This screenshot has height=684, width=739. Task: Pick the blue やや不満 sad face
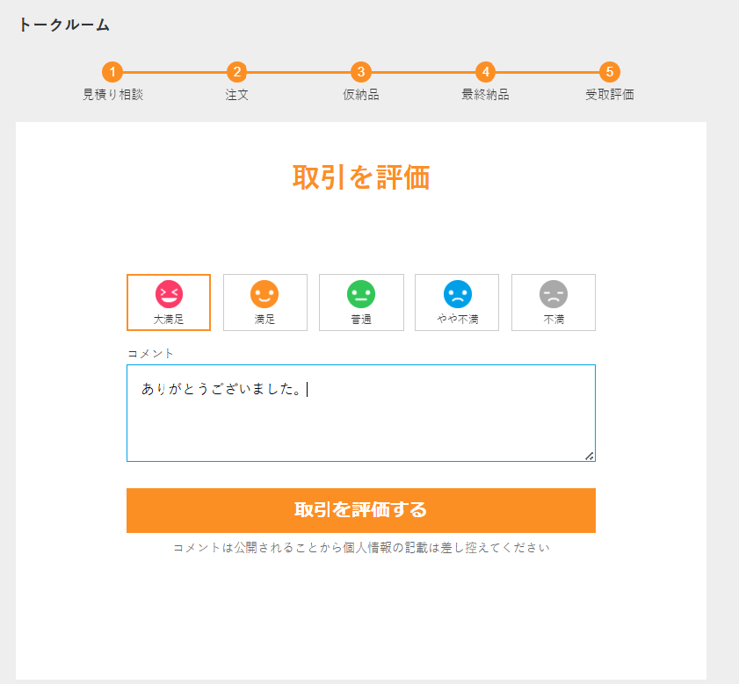coord(457,293)
